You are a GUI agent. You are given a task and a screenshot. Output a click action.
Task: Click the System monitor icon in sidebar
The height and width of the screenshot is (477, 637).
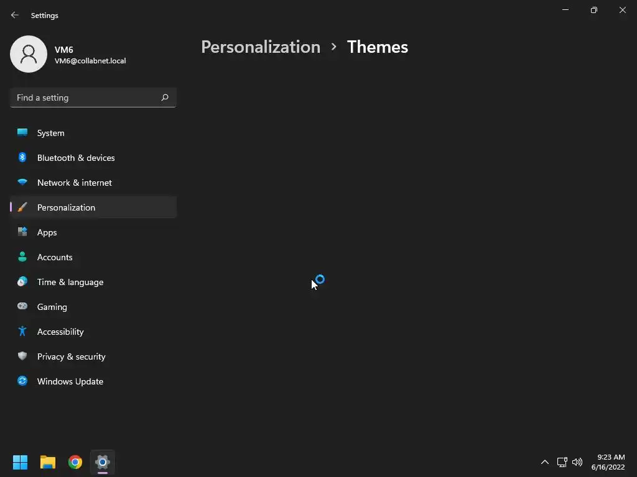pyautogui.click(x=22, y=133)
